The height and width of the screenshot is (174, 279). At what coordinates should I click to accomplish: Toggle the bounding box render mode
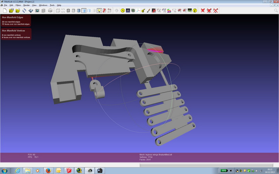click(58, 11)
